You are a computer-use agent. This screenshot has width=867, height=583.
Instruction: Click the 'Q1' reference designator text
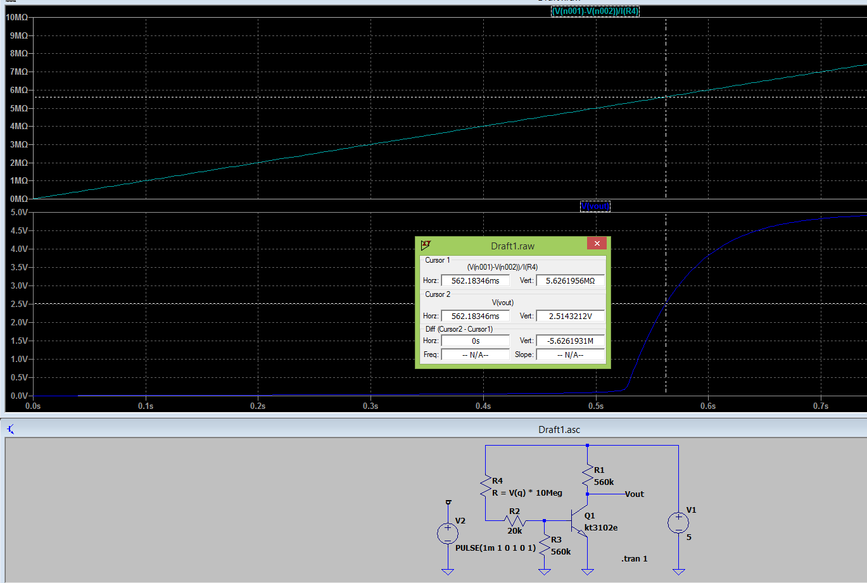[590, 516]
